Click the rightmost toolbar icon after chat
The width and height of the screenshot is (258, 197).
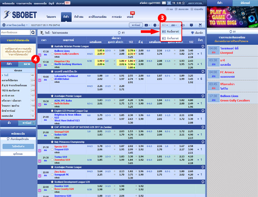[x=200, y=25]
